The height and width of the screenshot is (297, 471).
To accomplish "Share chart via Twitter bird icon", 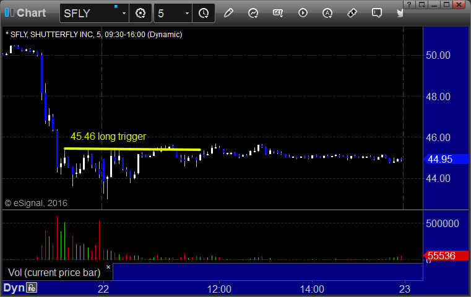I will [400, 13].
